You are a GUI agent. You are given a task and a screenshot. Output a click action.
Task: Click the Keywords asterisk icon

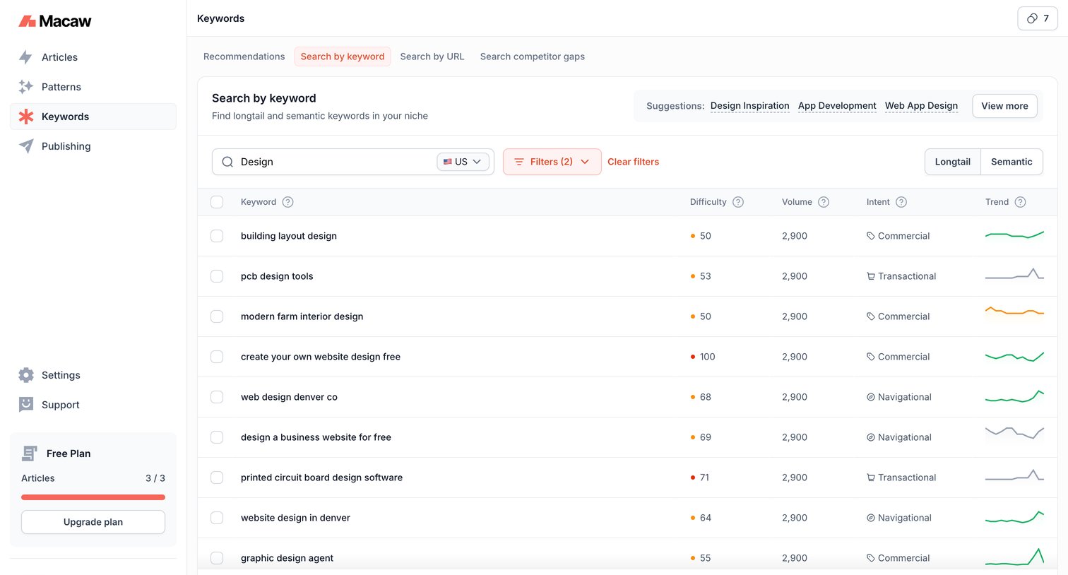(x=26, y=117)
